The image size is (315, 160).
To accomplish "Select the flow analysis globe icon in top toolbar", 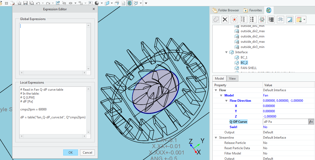I will click(x=130, y=3).
